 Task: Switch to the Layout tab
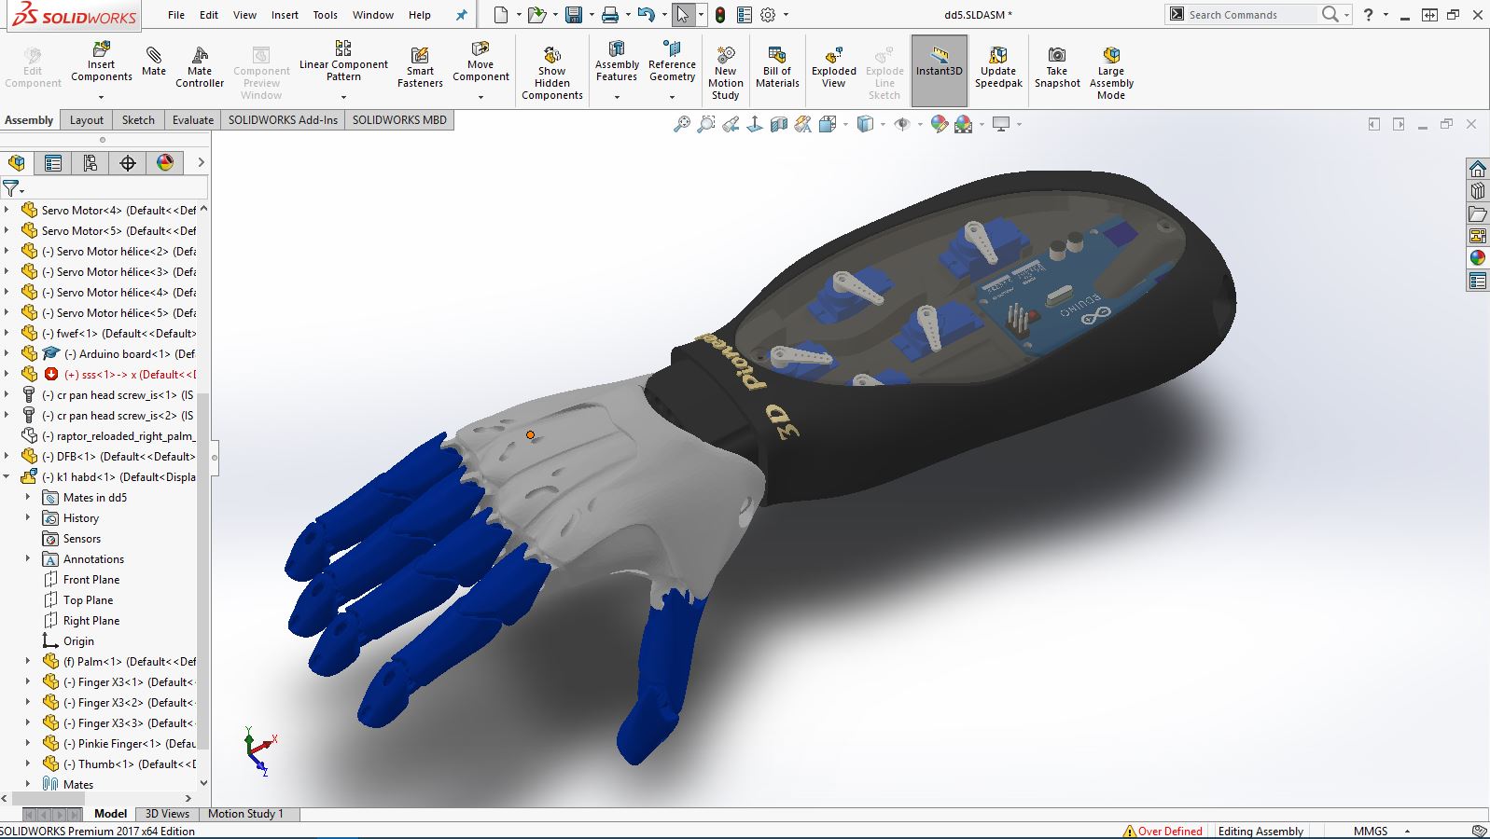(x=87, y=120)
